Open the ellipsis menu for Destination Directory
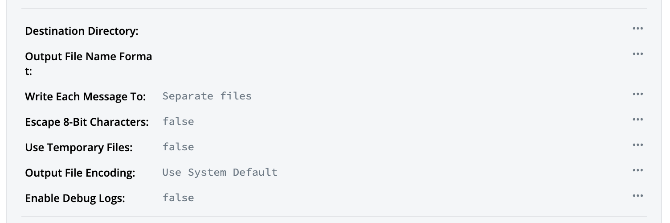The height and width of the screenshot is (223, 670). 637,29
